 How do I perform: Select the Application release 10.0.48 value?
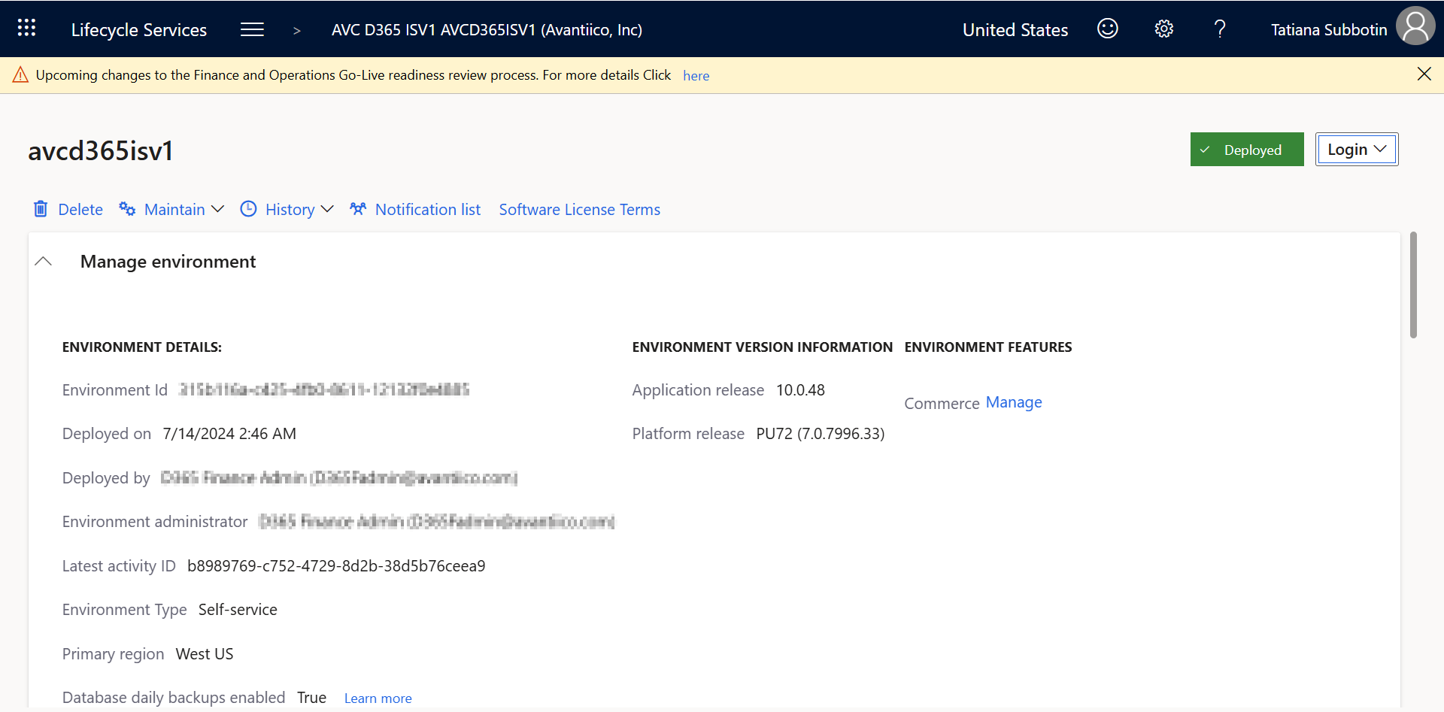tap(800, 389)
